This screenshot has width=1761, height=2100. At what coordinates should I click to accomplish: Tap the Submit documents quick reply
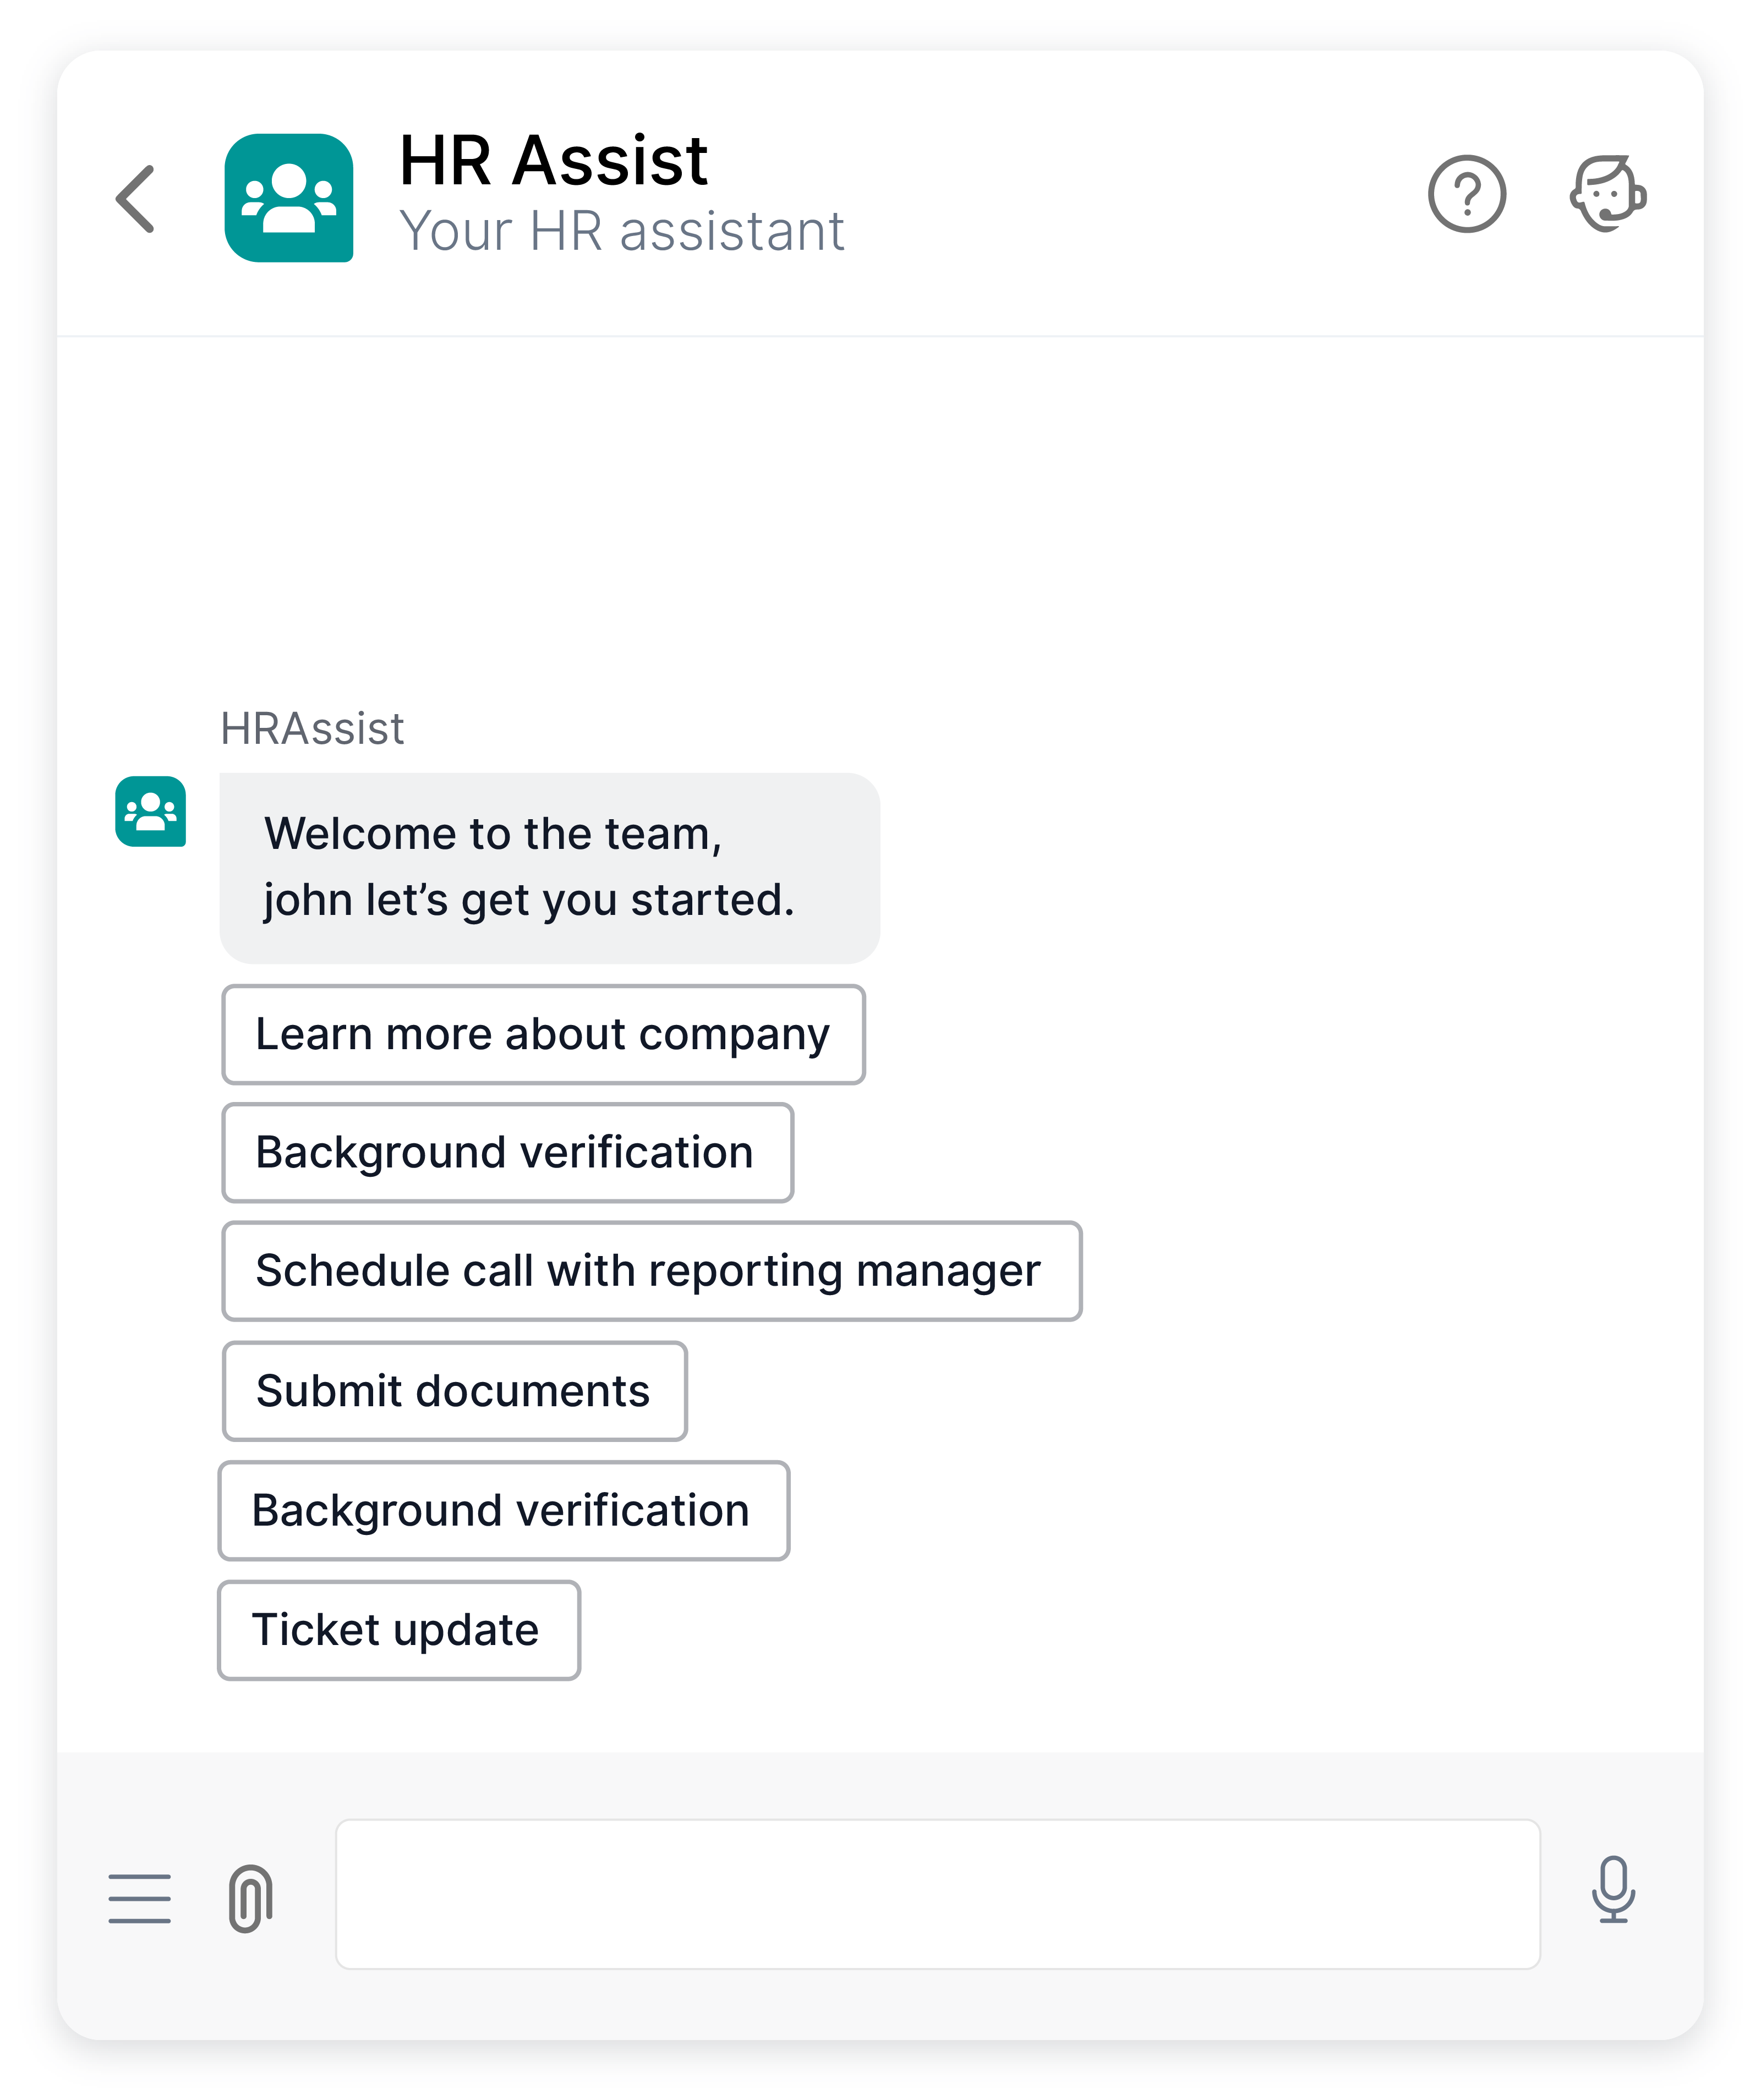[x=454, y=1390]
